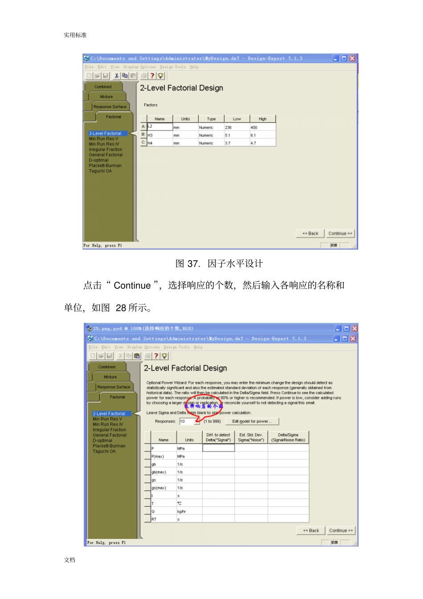Screen dimensions: 423x599
Task: Click New file icon in Factors window toolbar
Action: [89, 76]
